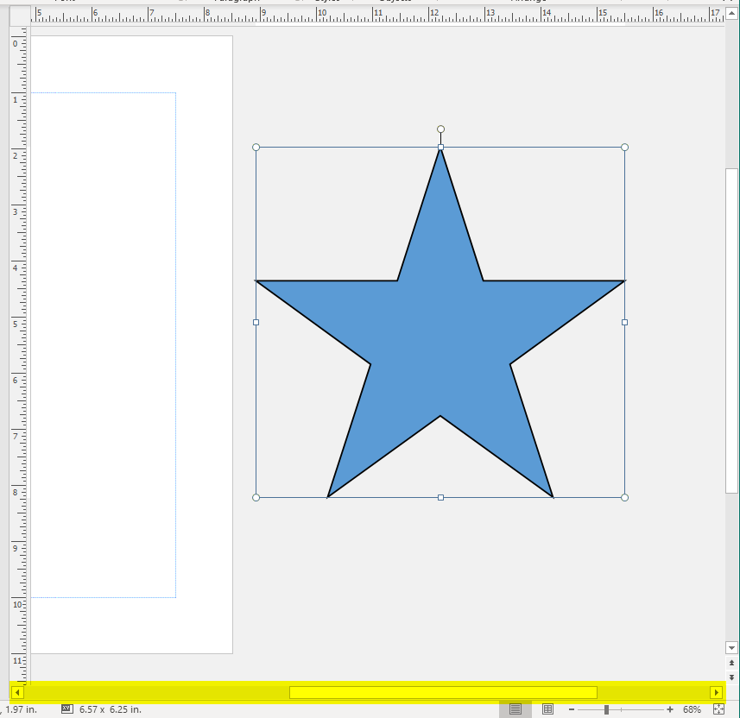Viewport: 740px width, 718px height.
Task: Click the vertical scrollbar down arrow
Action: click(732, 647)
